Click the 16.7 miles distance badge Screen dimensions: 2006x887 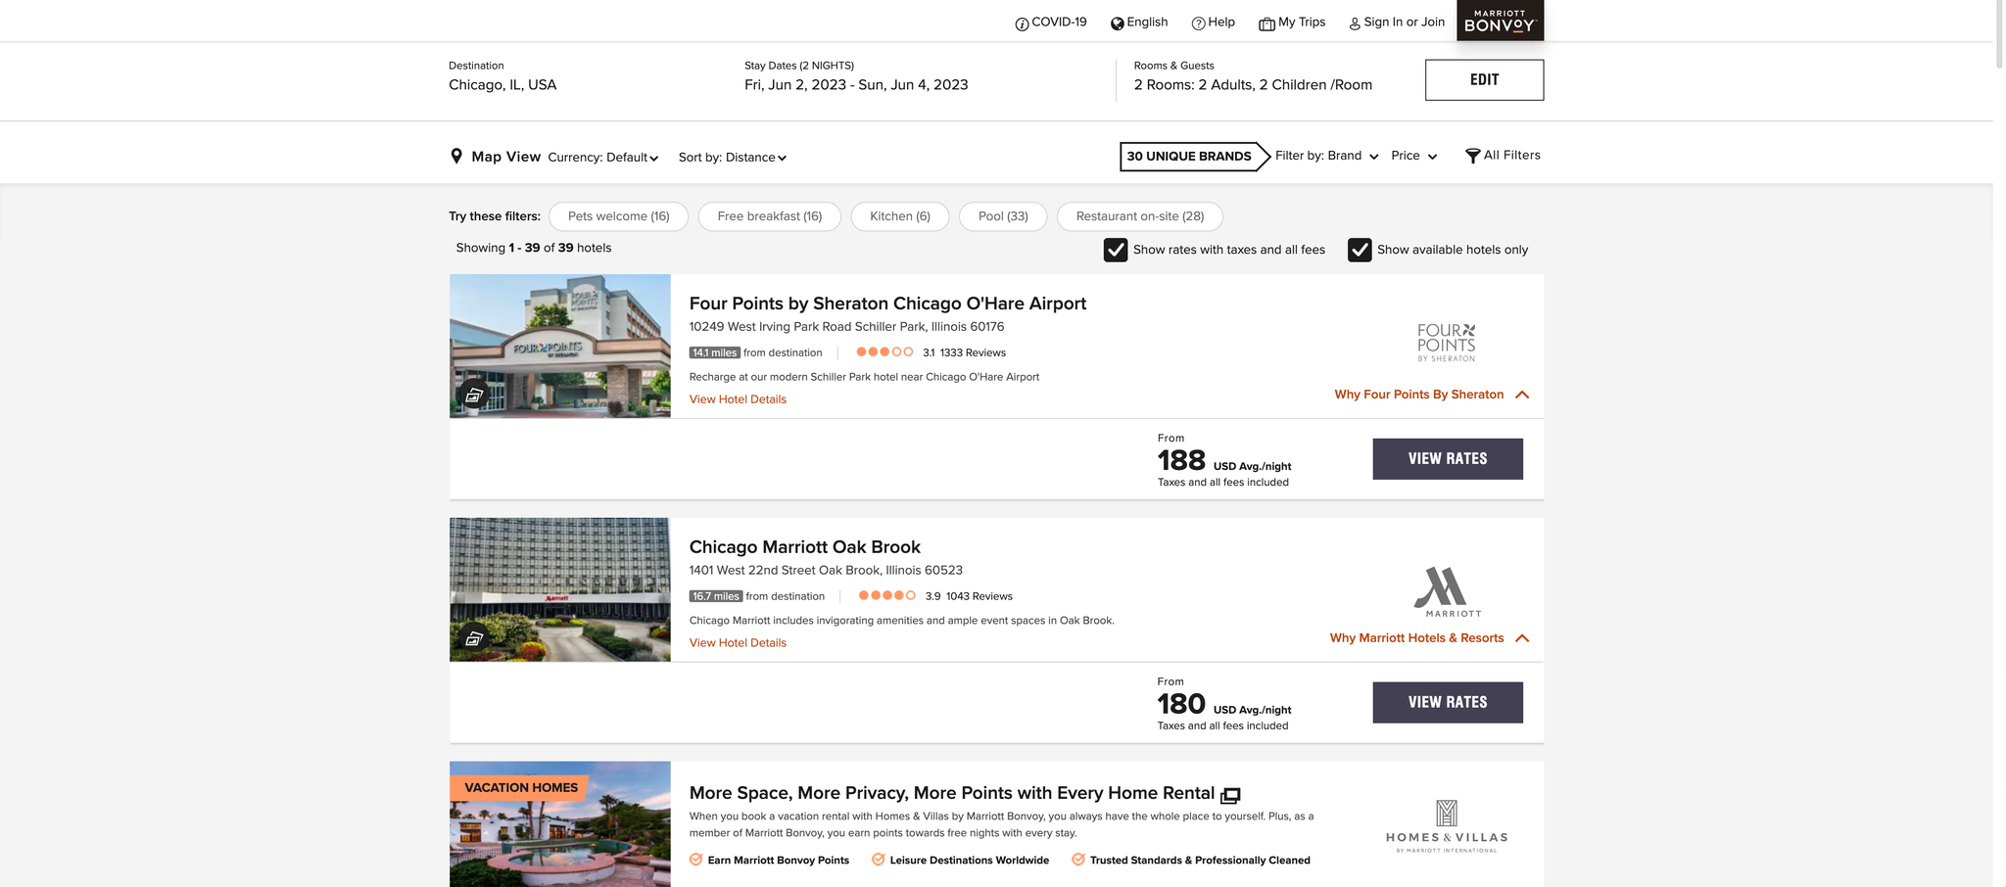point(715,596)
